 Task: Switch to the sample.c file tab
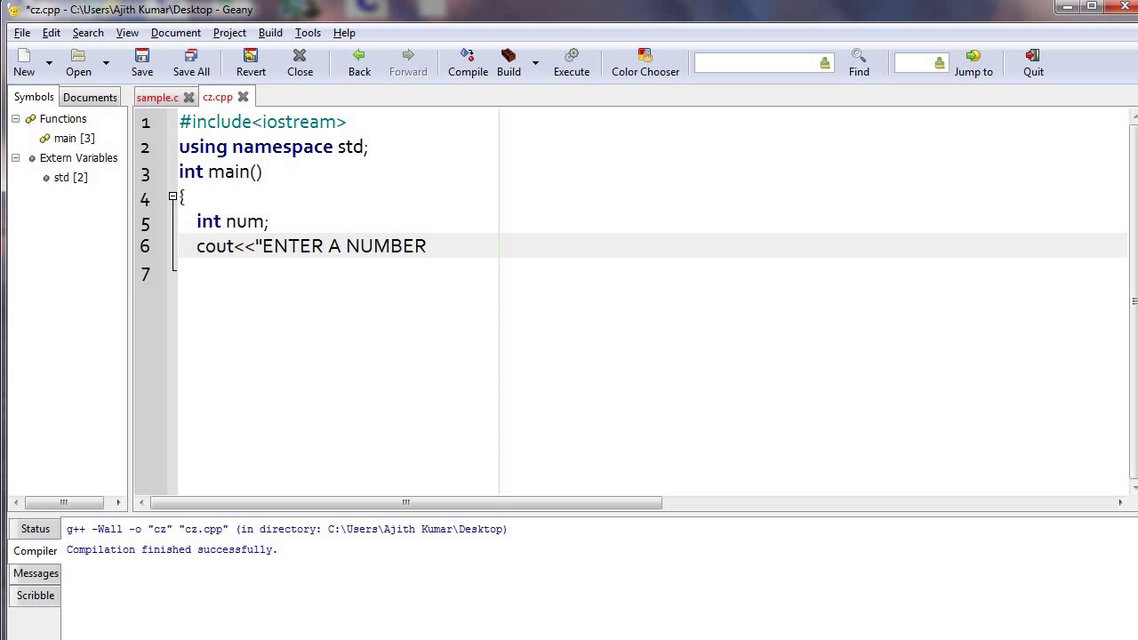click(x=157, y=98)
